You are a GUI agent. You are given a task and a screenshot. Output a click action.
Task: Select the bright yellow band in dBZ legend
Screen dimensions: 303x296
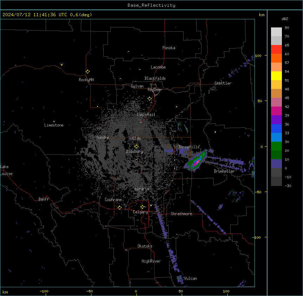click(276, 76)
